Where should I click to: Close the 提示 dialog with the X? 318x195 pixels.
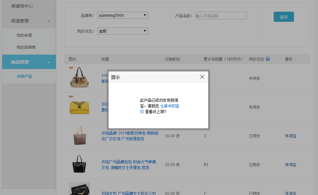pyautogui.click(x=202, y=77)
